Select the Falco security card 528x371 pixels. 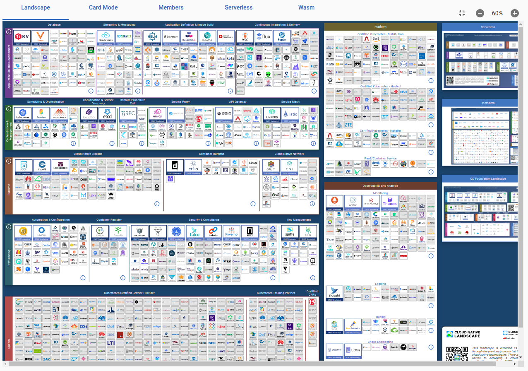click(x=194, y=233)
